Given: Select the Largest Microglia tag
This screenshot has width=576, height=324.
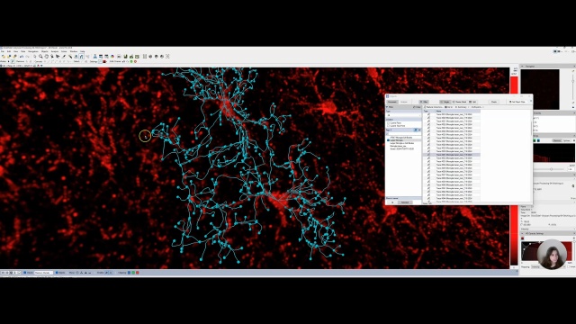Looking at the screenshot, I should (396, 140).
